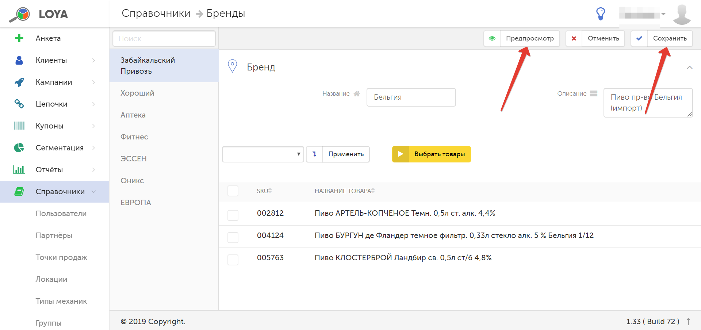Expand the Кампании submenu chevron

click(x=94, y=82)
